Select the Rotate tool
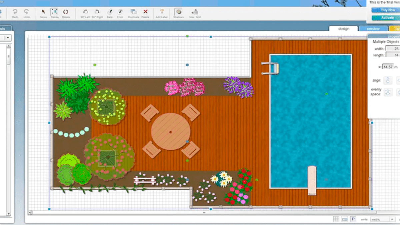Viewport: 400px width, 225px height. [x=66, y=13]
